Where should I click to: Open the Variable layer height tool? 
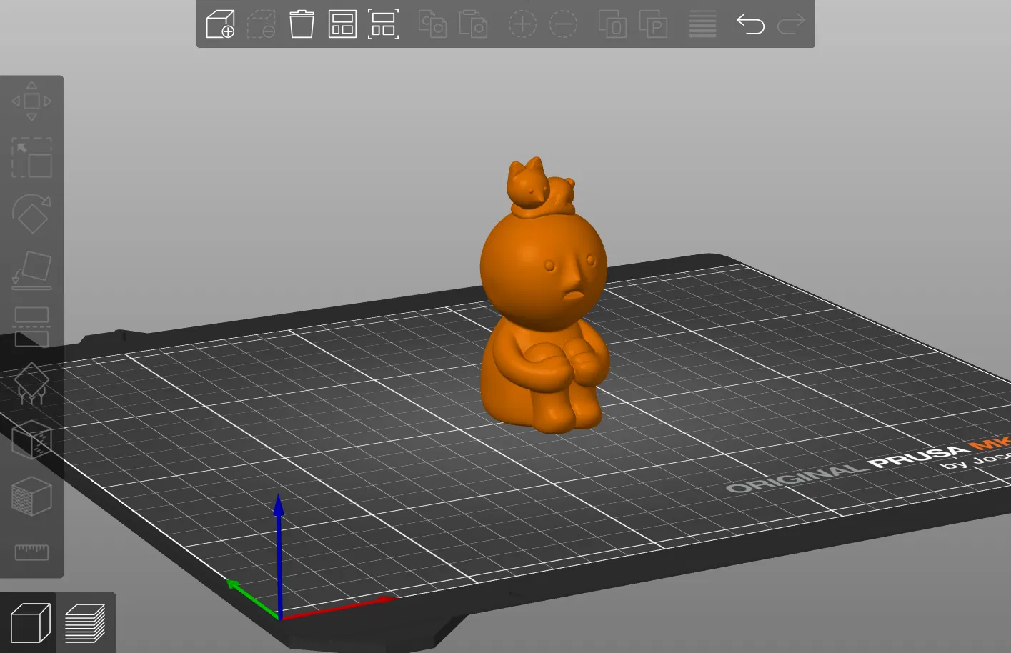point(702,24)
